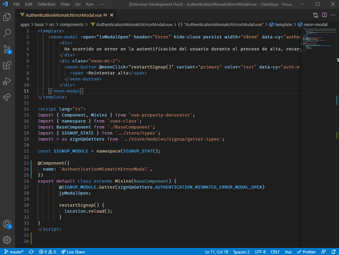Open the Manage gear menu
The image size is (339, 255).
[x=7, y=240]
